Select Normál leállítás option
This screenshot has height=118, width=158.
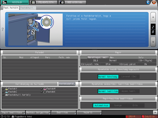[108, 91]
